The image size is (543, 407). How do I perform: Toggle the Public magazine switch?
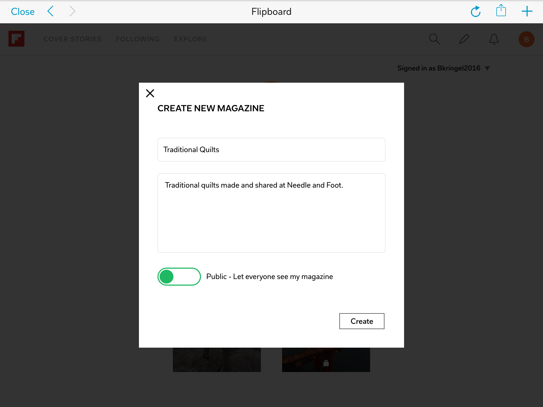pyautogui.click(x=179, y=277)
